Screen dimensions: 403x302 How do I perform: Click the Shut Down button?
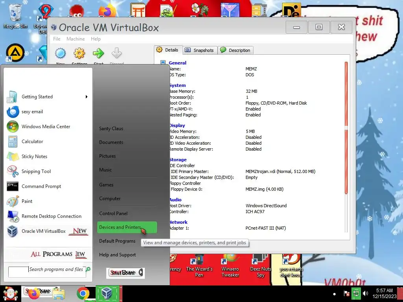tap(123, 273)
